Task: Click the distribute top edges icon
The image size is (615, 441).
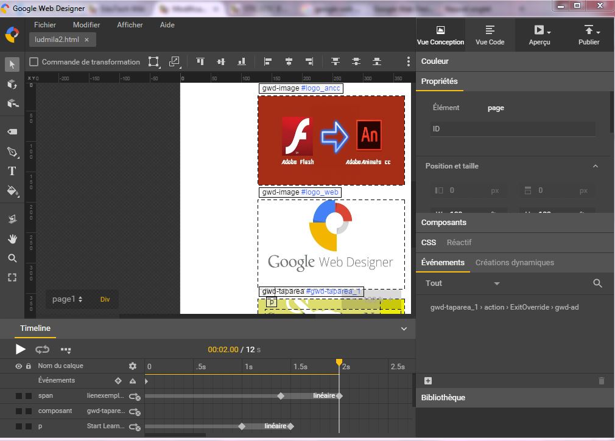Action: (336, 61)
